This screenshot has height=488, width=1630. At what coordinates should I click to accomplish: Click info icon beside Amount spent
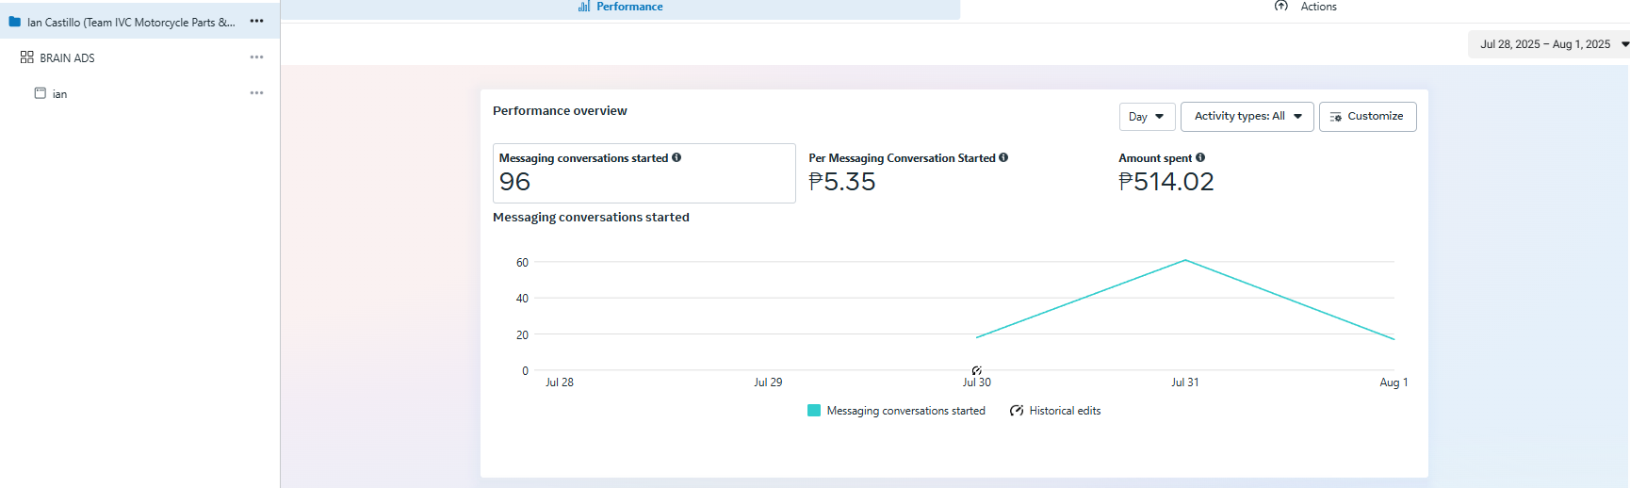tap(1200, 158)
